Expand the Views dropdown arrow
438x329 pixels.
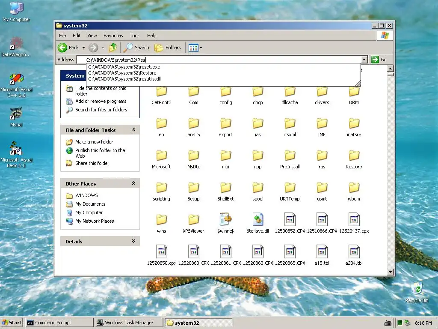201,48
